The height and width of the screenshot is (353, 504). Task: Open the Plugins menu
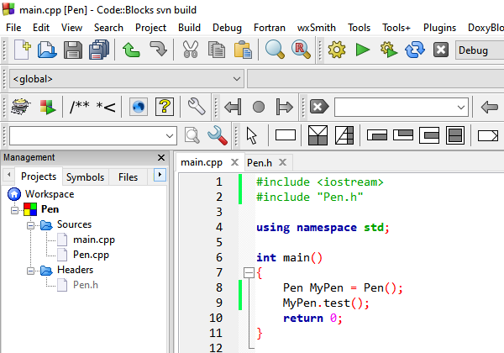coord(439,28)
